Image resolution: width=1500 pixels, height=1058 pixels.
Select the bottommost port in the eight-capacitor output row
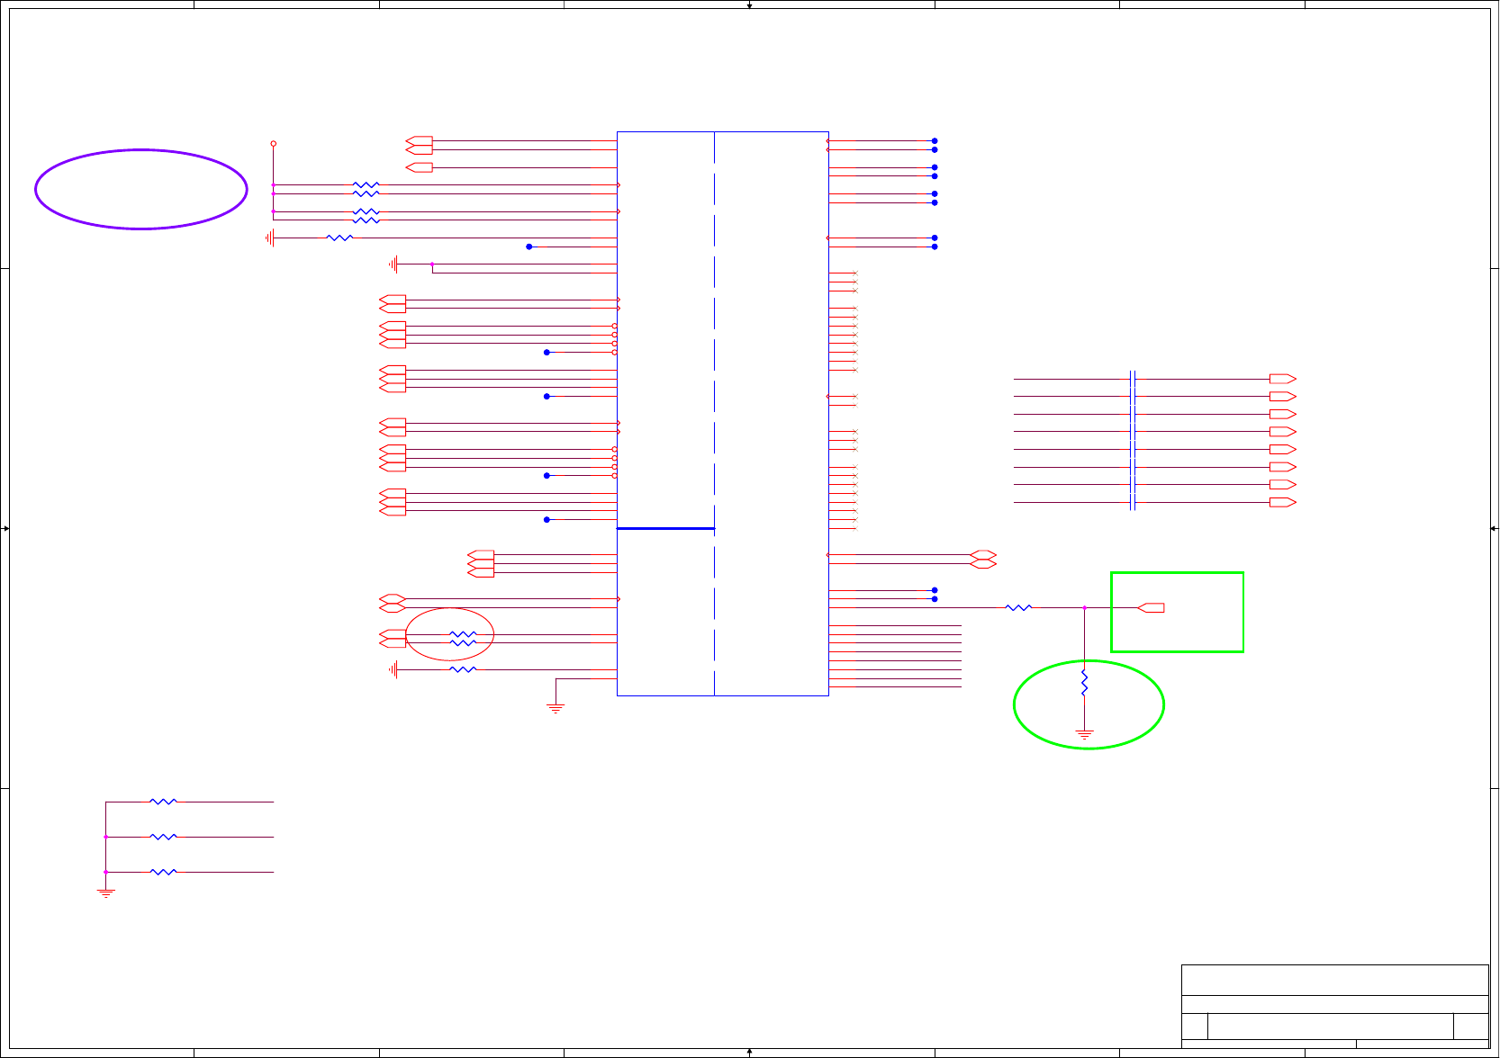click(1283, 502)
